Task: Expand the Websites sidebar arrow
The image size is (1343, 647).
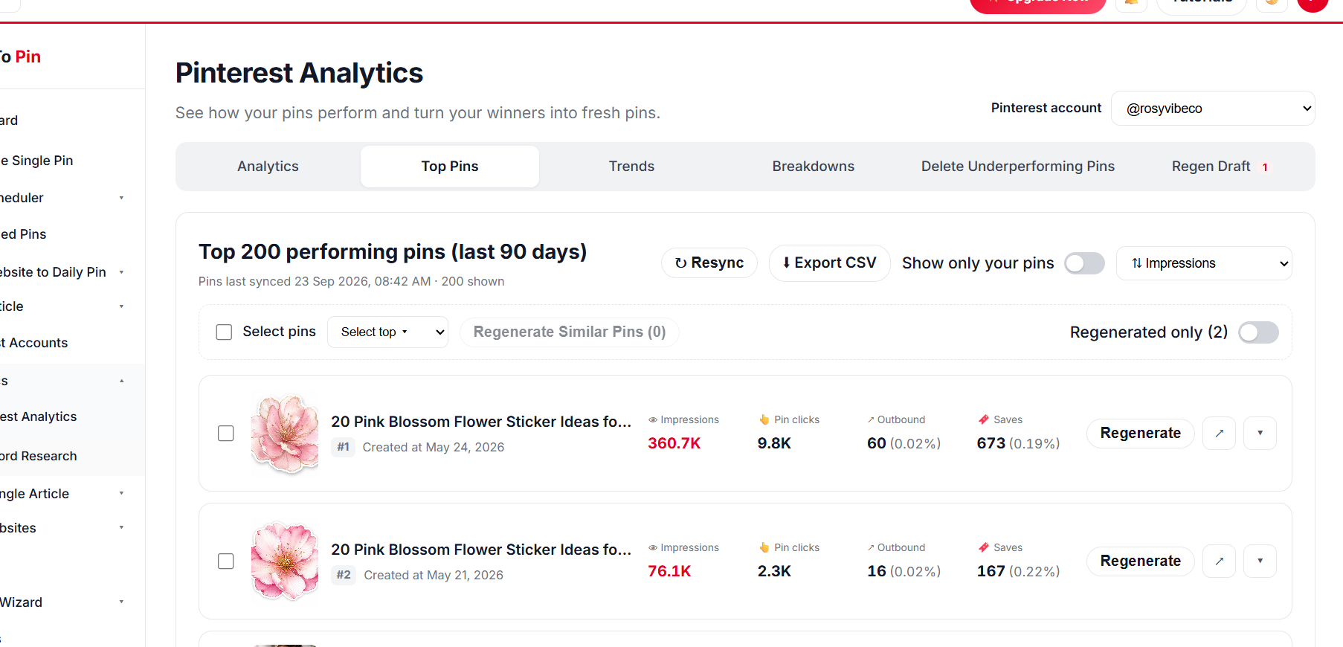Action: 121,528
